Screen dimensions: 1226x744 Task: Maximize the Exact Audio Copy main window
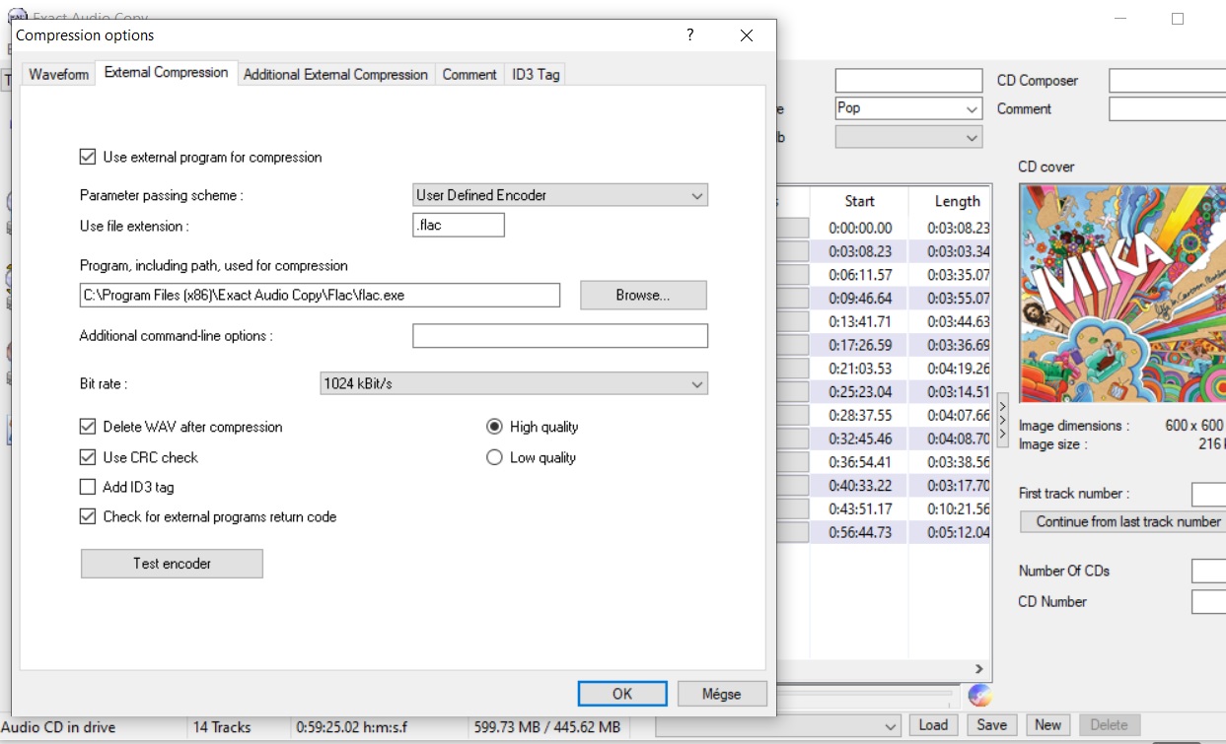(x=1178, y=19)
